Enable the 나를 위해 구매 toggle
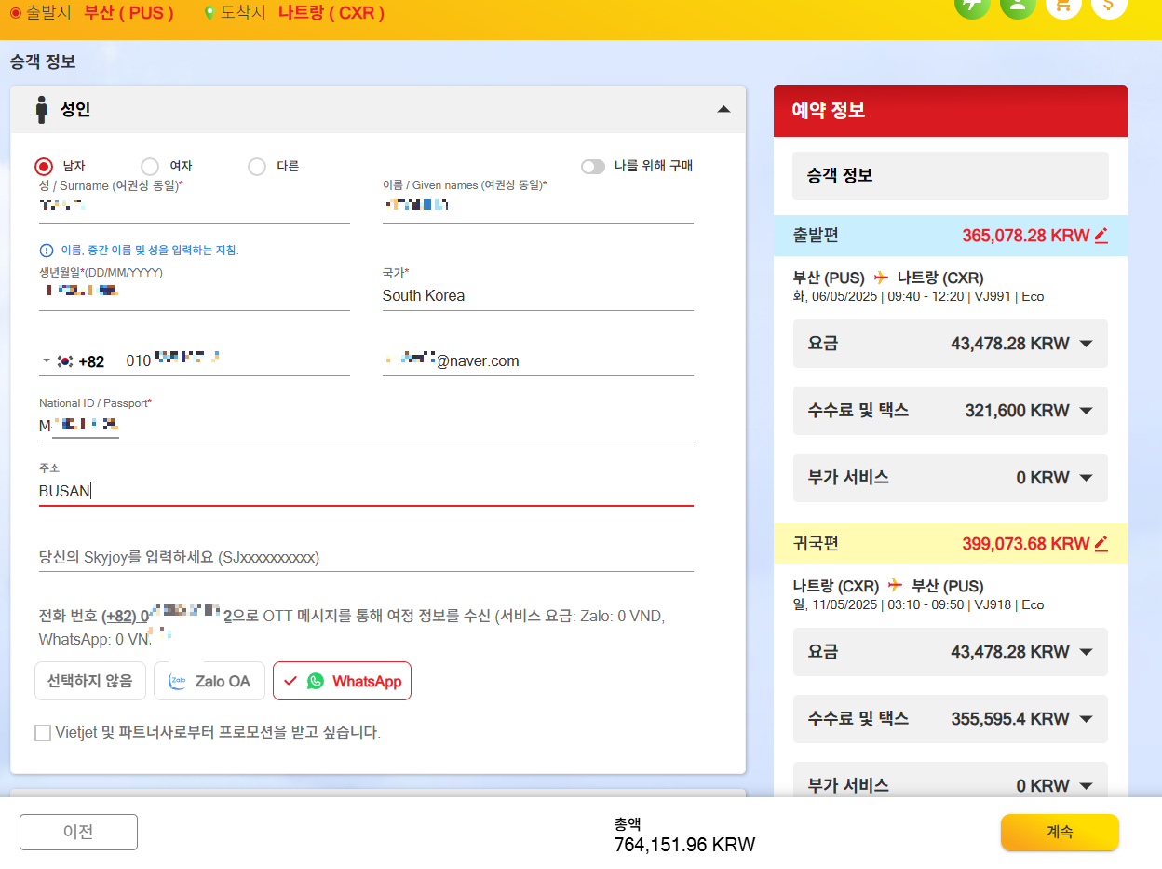This screenshot has width=1162, height=869. (x=592, y=165)
